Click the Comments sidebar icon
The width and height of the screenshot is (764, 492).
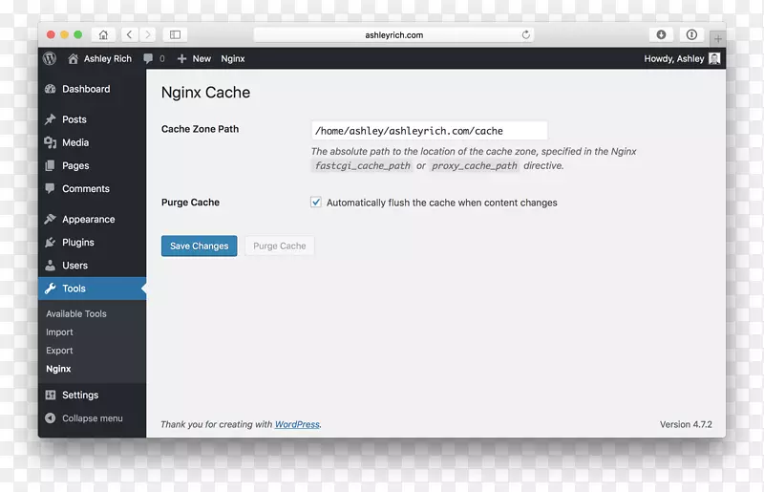point(51,188)
